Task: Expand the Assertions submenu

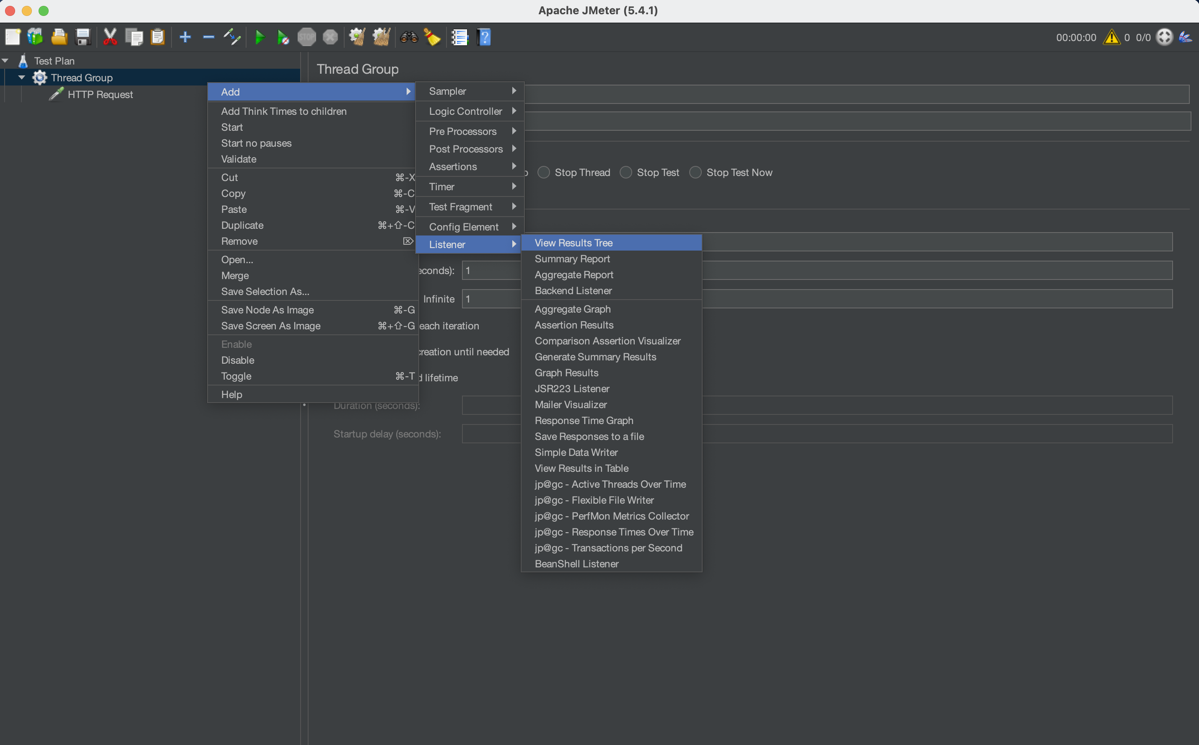Action: click(x=470, y=166)
